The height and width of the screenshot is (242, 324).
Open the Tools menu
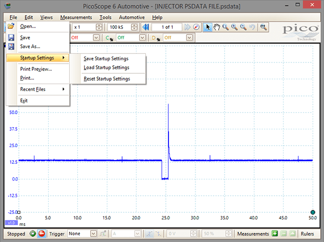coord(105,17)
